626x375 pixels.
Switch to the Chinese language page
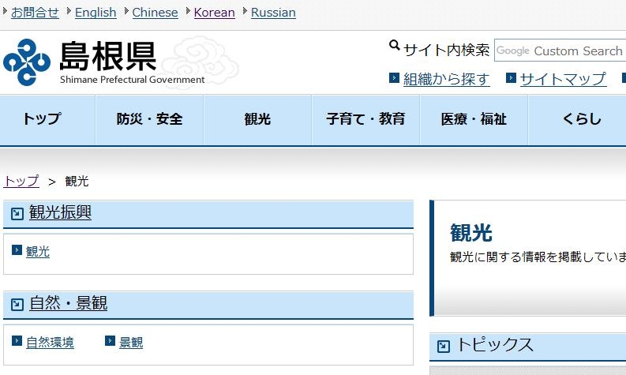click(155, 13)
